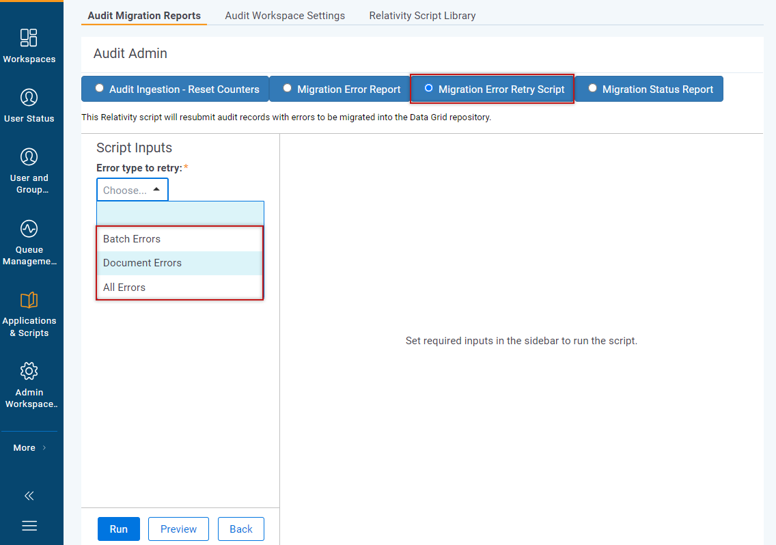Click the 'Error type to retry:' label

coord(139,168)
